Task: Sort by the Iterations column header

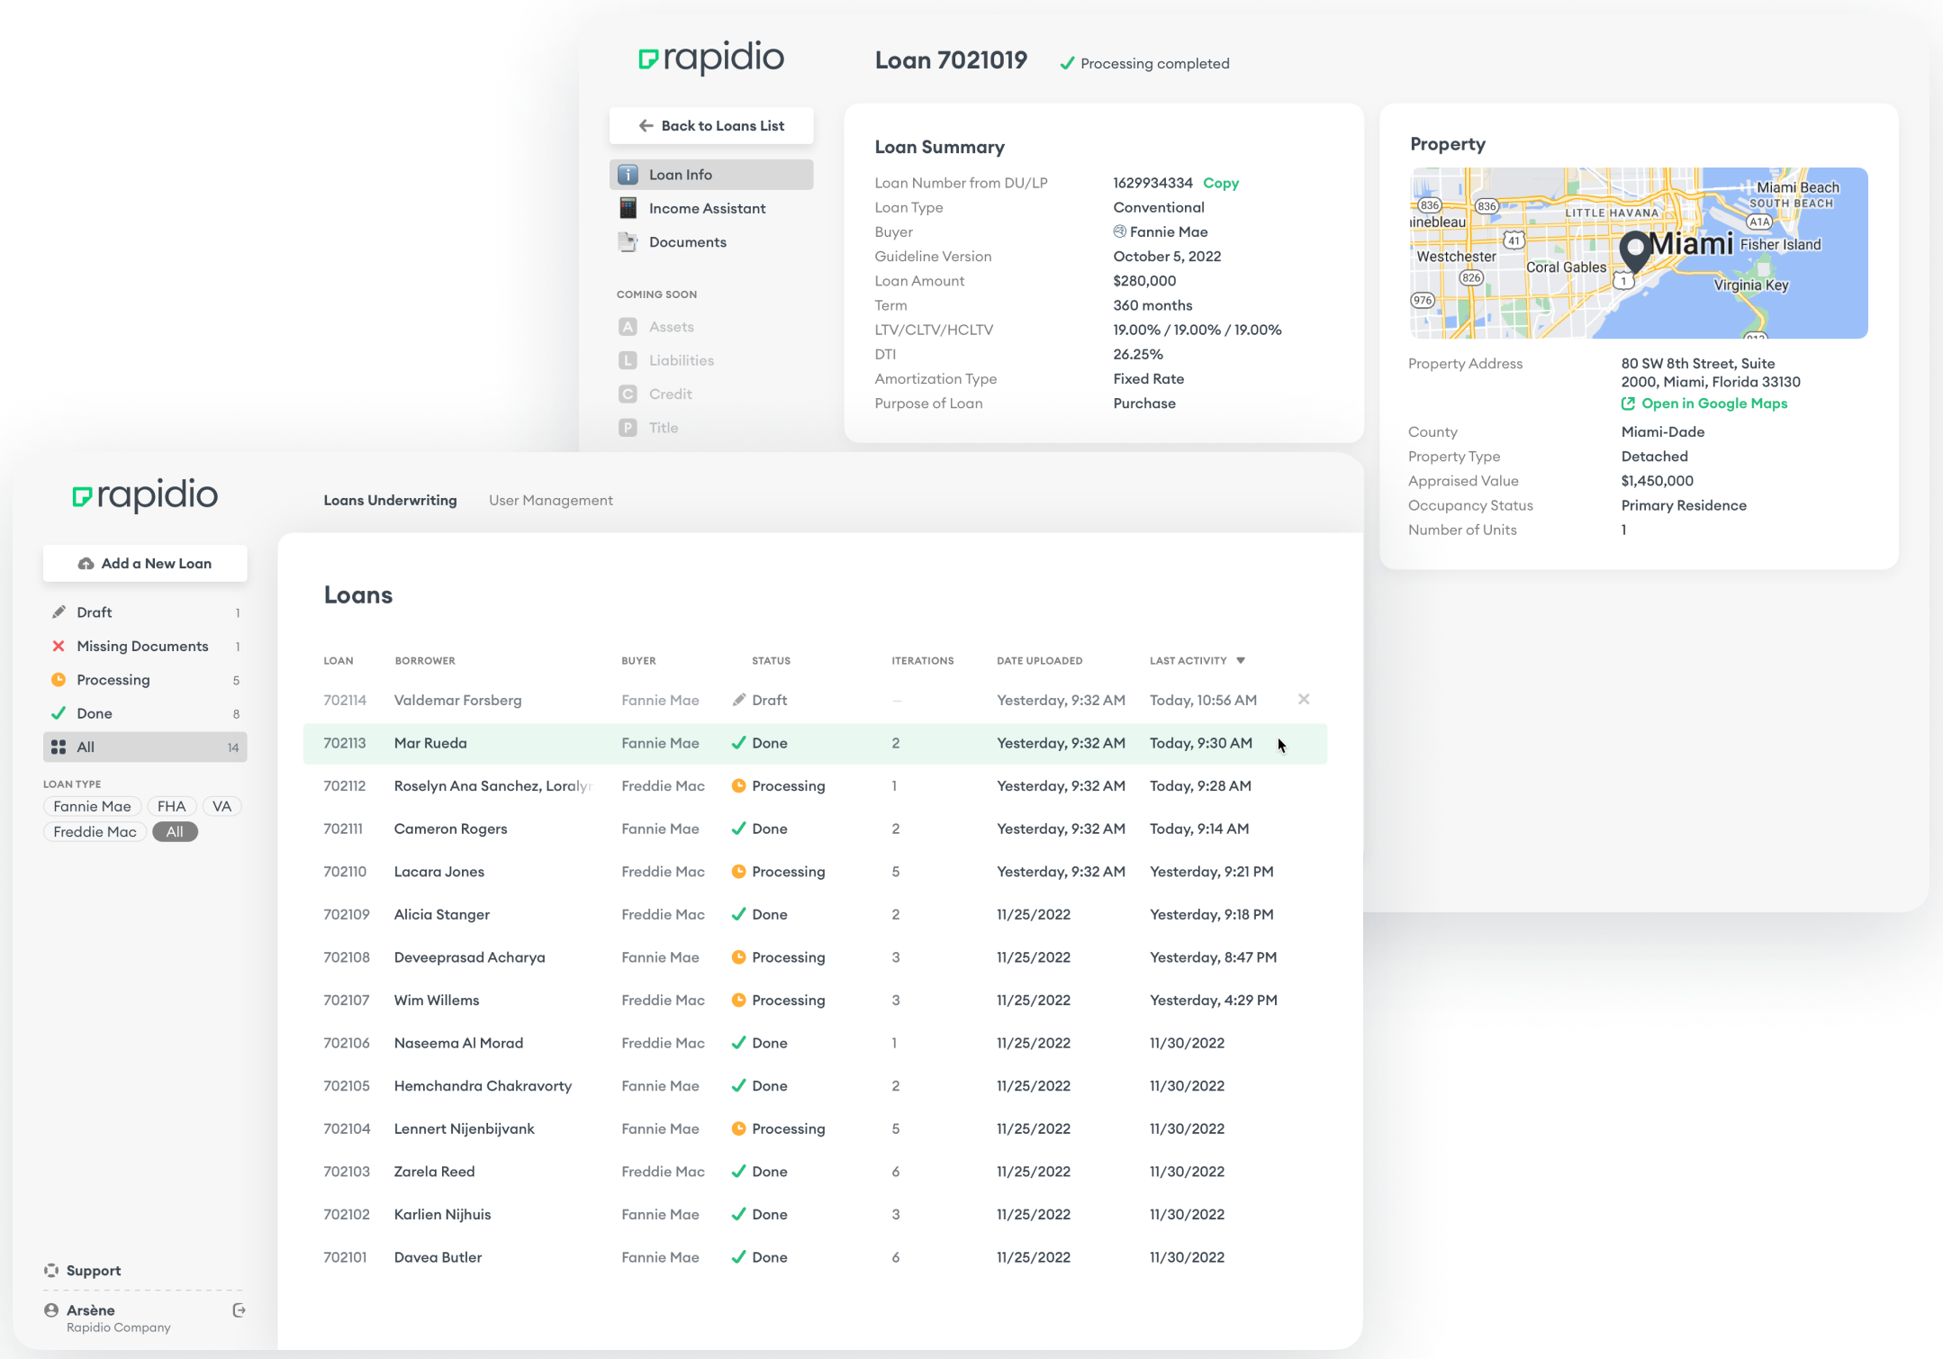Action: [x=922, y=661]
